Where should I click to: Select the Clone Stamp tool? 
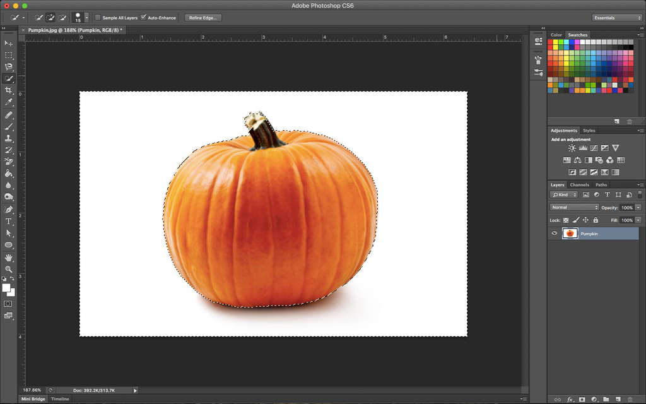[x=9, y=139]
